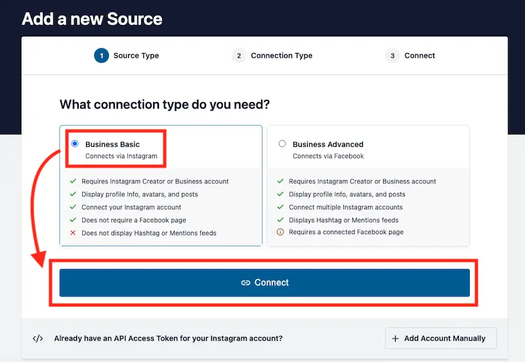
Task: Click the Business Advanced title text
Action: pyautogui.click(x=328, y=144)
